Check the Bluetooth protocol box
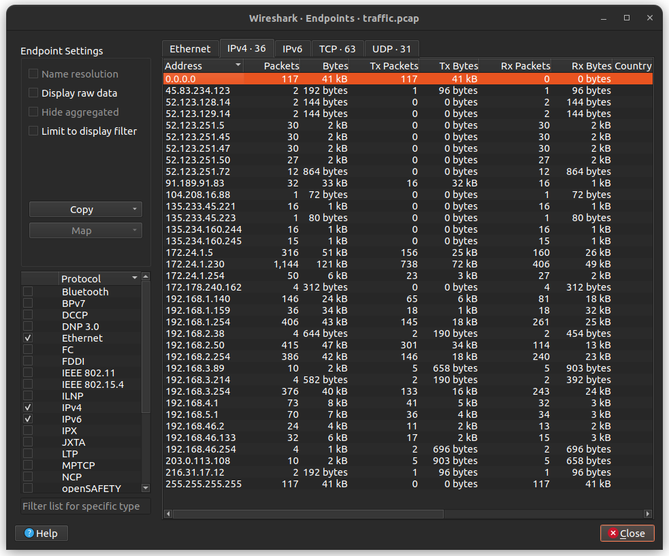Screen dimensions: 669x556 tap(27, 291)
